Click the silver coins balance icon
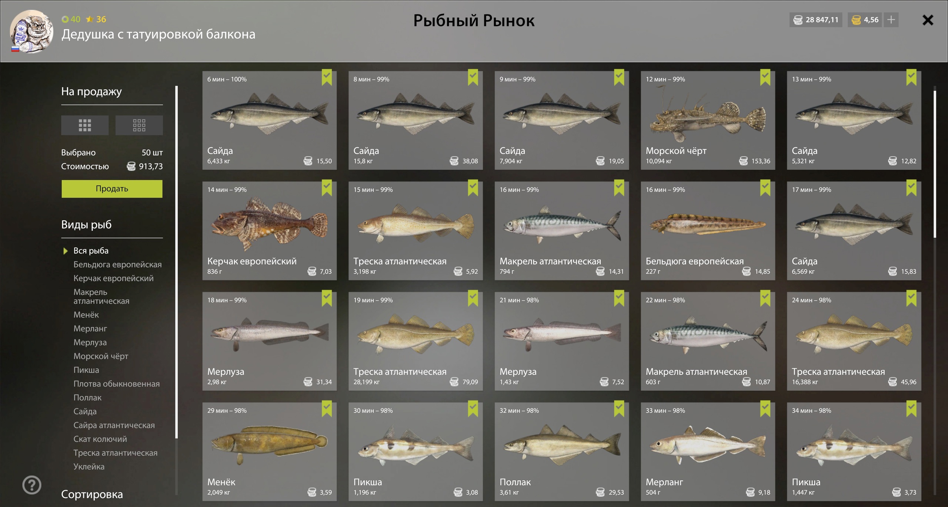This screenshot has width=948, height=507. coord(798,20)
